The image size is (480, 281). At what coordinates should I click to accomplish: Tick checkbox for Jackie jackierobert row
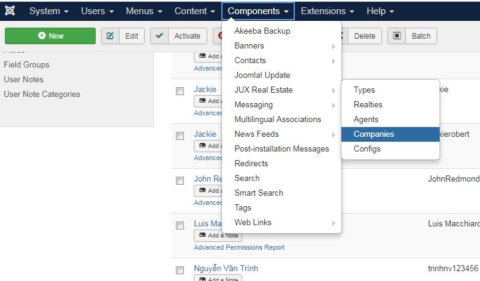[180, 136]
